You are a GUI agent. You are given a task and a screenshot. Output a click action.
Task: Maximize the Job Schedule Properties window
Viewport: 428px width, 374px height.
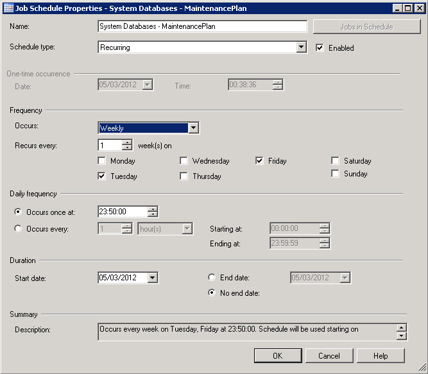coord(408,8)
